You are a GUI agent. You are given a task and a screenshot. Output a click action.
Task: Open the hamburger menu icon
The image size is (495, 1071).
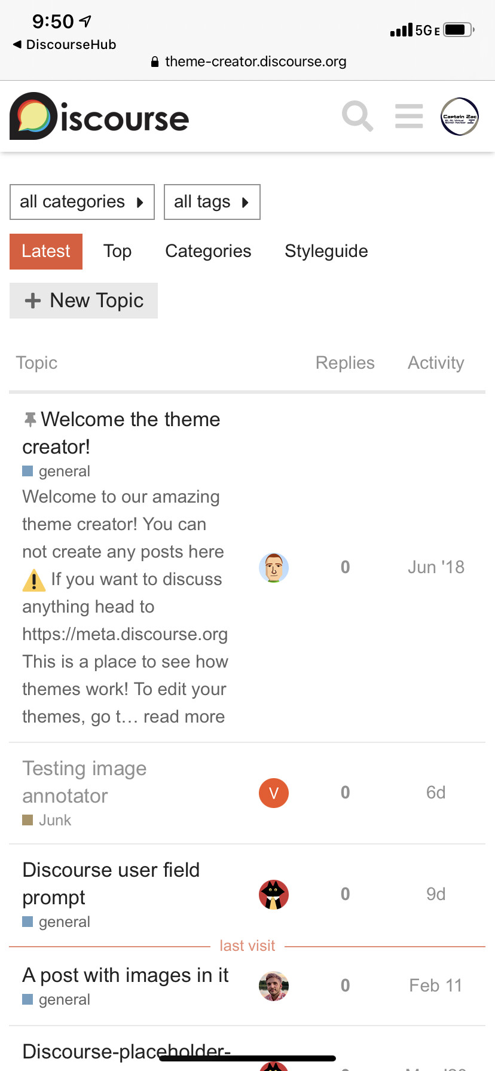pyautogui.click(x=409, y=116)
